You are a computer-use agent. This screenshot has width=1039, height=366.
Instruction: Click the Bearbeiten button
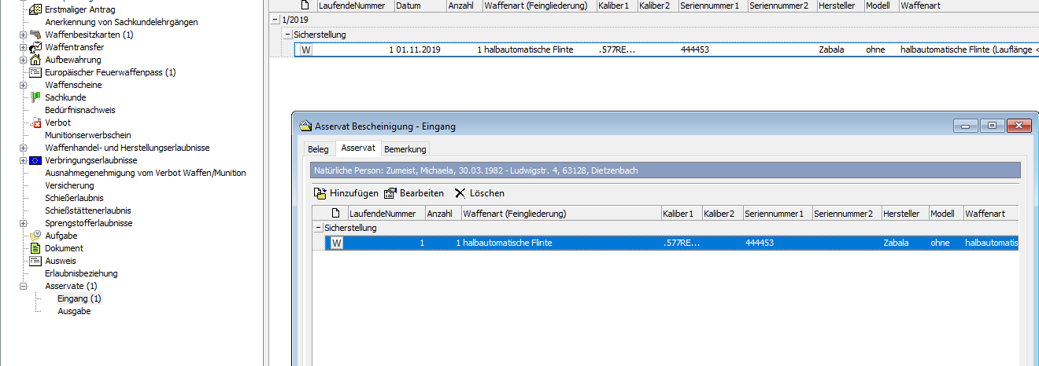click(x=414, y=193)
